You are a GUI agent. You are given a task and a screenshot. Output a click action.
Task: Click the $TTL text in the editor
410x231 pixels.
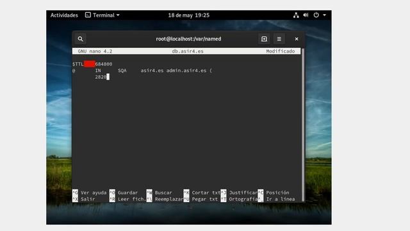(78, 64)
